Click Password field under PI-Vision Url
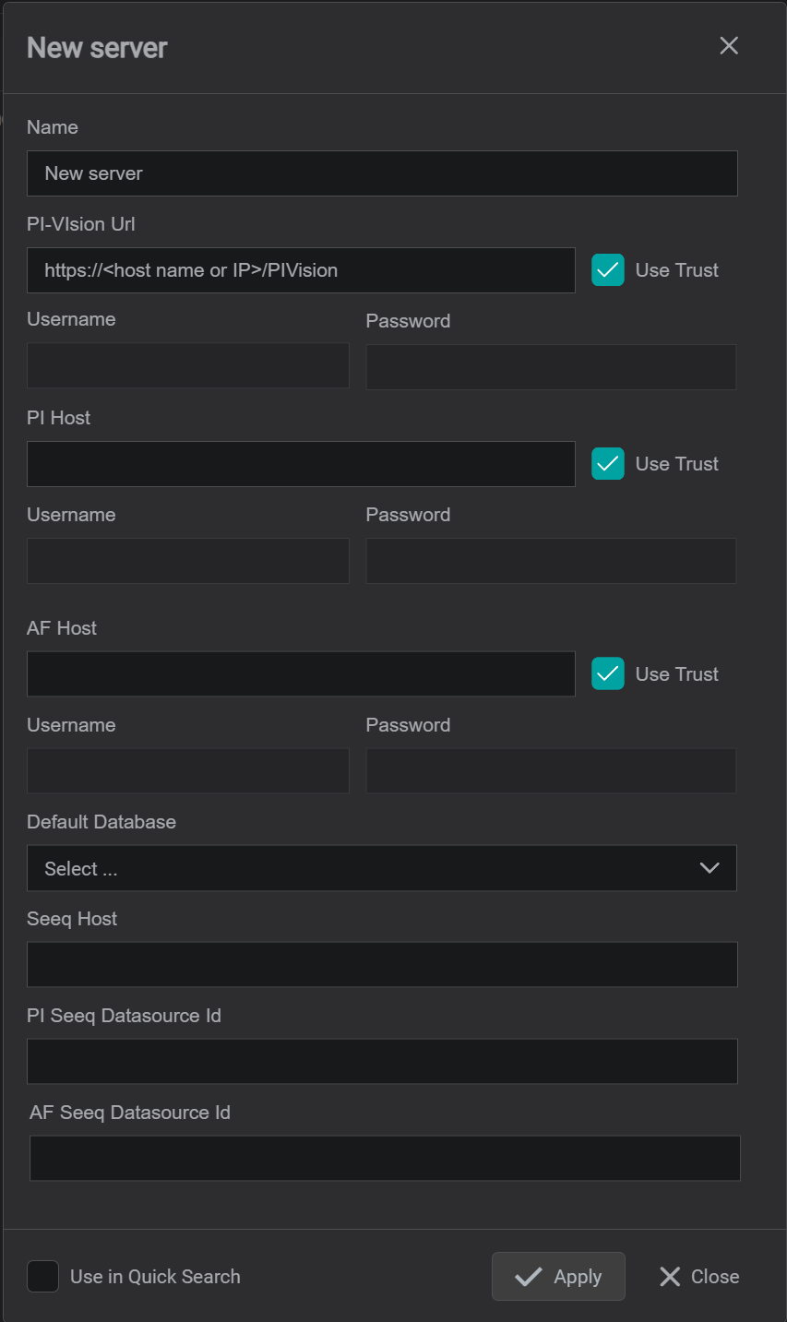The height and width of the screenshot is (1322, 787). (x=551, y=367)
